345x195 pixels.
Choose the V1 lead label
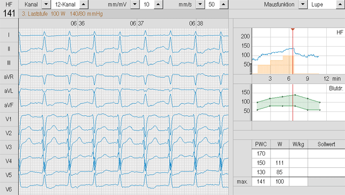[9, 119]
